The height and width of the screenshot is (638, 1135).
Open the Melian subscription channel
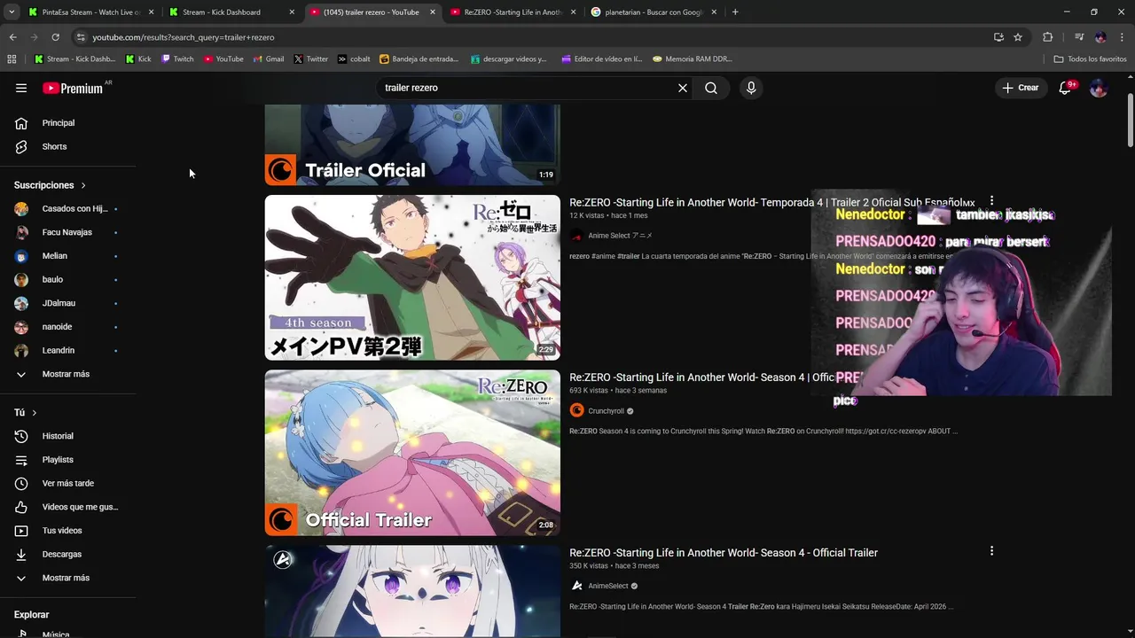(x=67, y=256)
